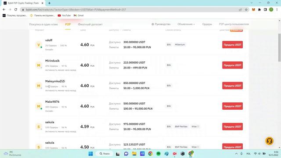The height and width of the screenshot is (158, 281).
Task: Click the taskbar Поиск search box
Action: (x=104, y=154)
